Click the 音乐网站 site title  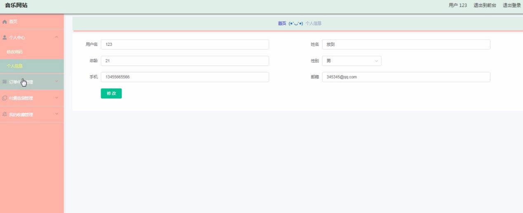[x=16, y=5]
